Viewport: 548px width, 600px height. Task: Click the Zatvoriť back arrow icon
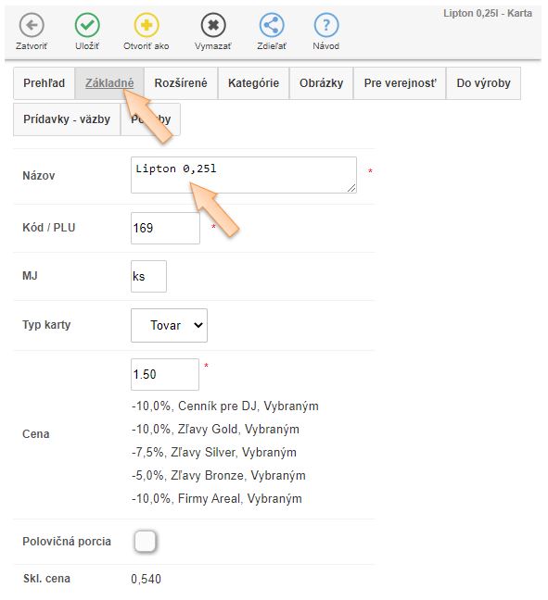click(32, 25)
